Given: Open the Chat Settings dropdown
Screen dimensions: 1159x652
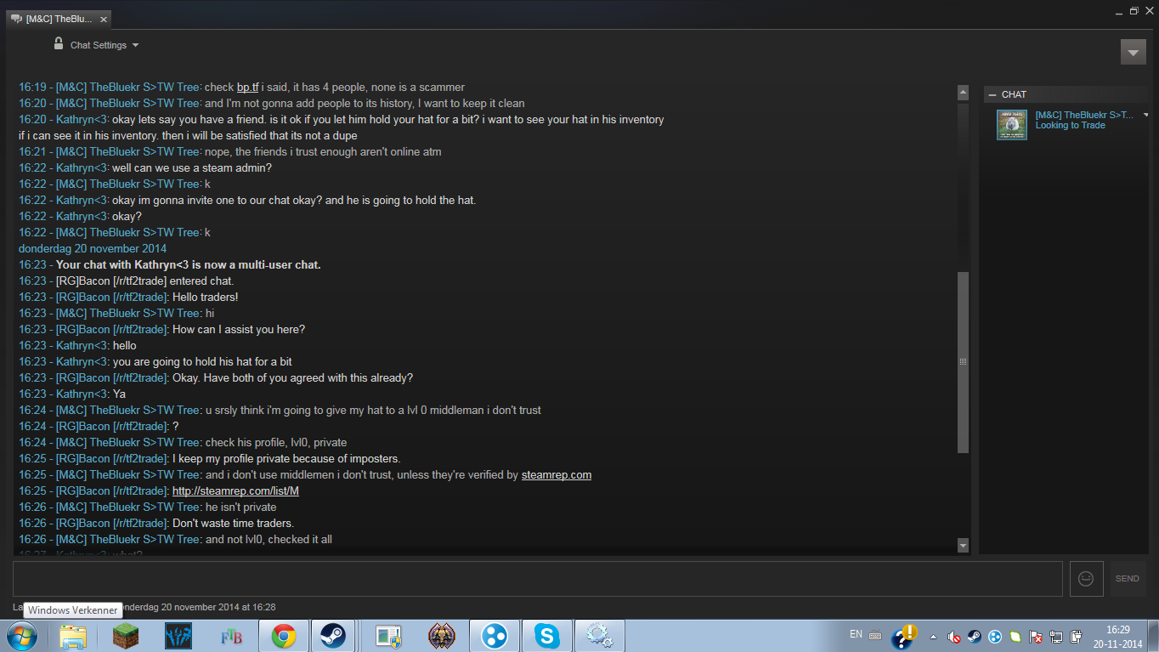Looking at the screenshot, I should click(x=104, y=45).
